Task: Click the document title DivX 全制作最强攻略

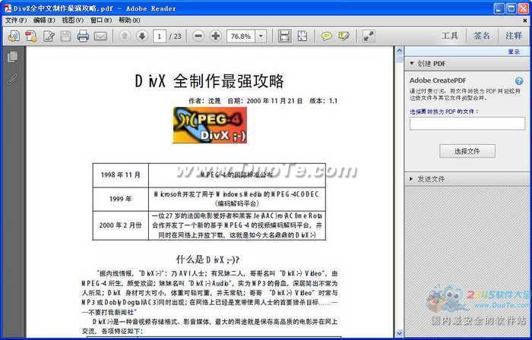Action: (209, 81)
